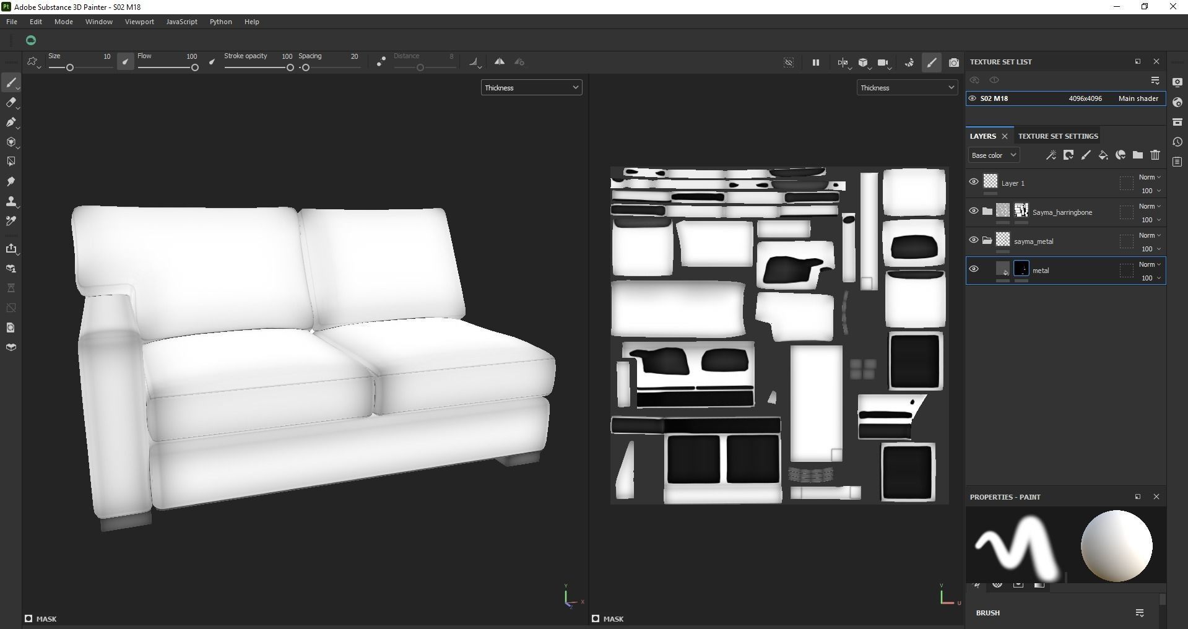Open the History panel icon
Viewport: 1188px width, 629px height.
click(1177, 142)
